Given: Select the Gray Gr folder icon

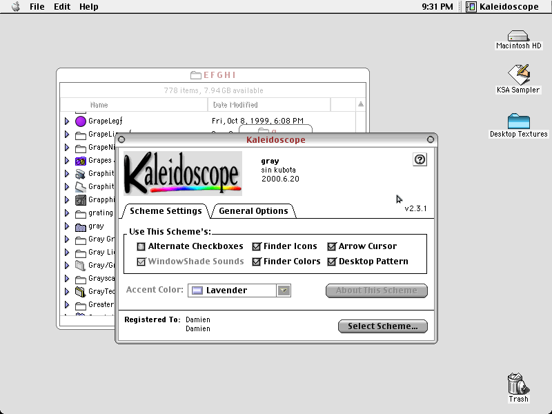Looking at the screenshot, I should (x=81, y=239).
